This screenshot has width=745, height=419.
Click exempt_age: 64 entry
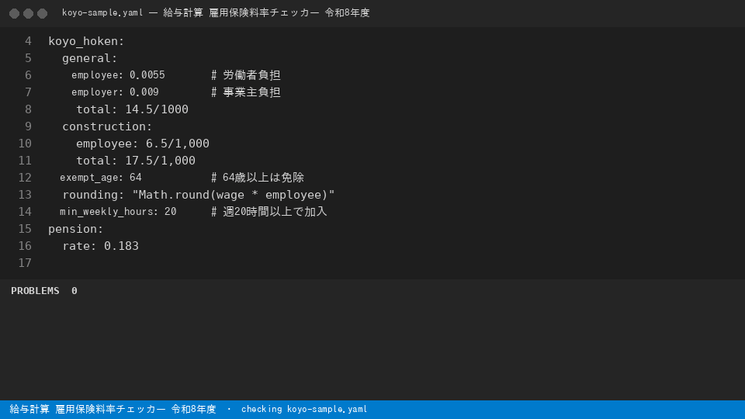(101, 178)
